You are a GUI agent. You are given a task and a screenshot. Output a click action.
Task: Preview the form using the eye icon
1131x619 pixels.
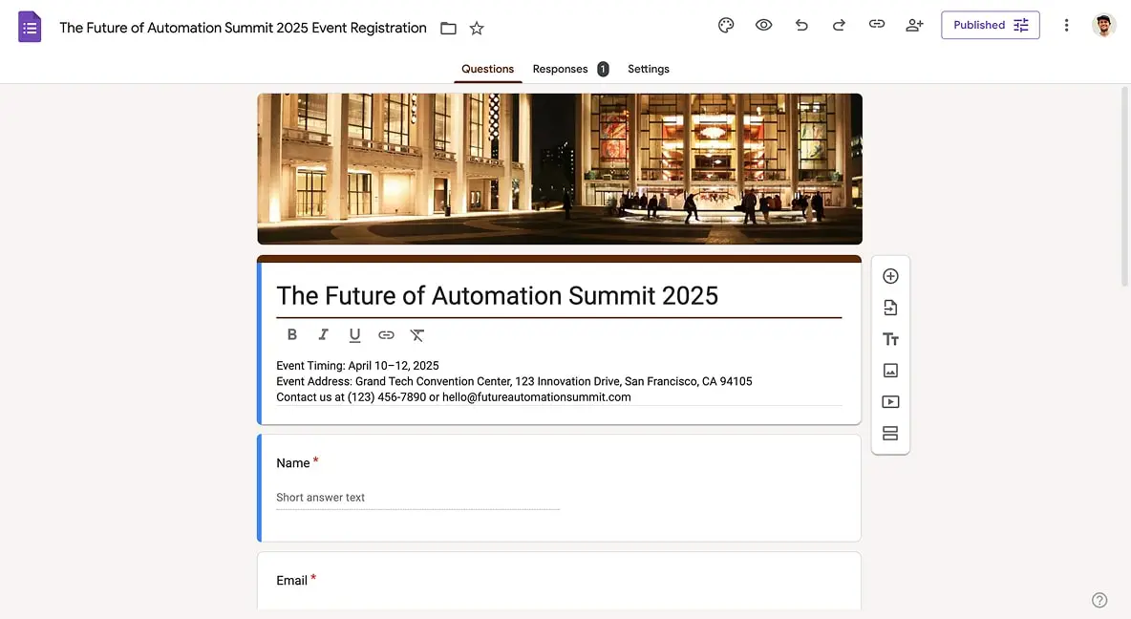coord(763,25)
